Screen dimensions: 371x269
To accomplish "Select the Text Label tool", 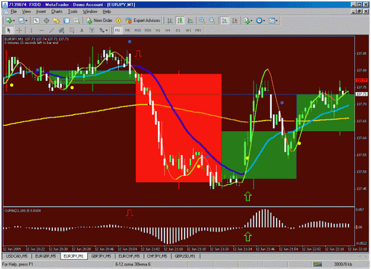I will [92, 30].
